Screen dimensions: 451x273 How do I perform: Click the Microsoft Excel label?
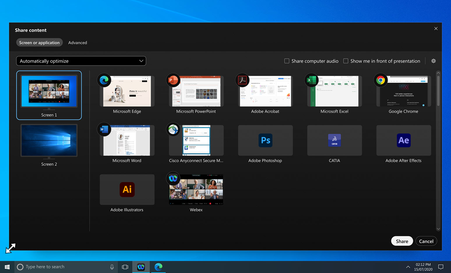[x=334, y=111]
